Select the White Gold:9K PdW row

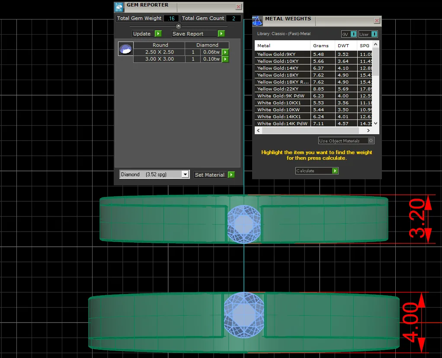314,96
